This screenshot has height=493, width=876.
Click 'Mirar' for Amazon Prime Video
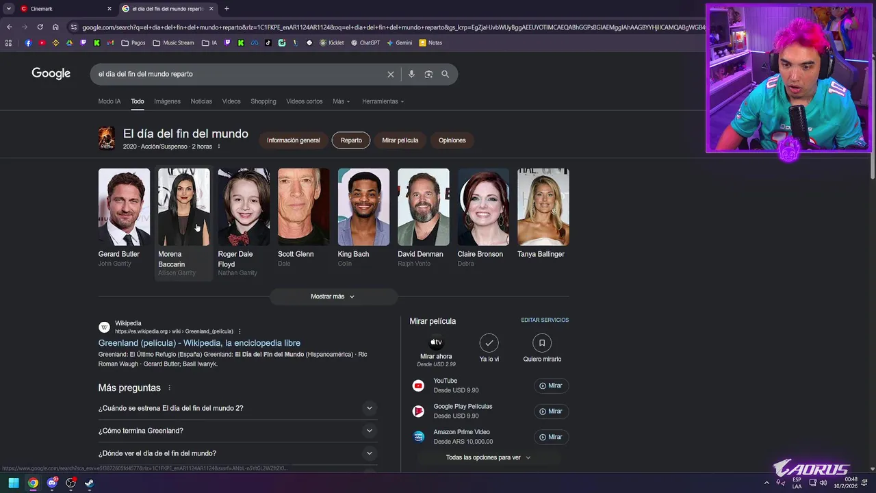point(551,437)
